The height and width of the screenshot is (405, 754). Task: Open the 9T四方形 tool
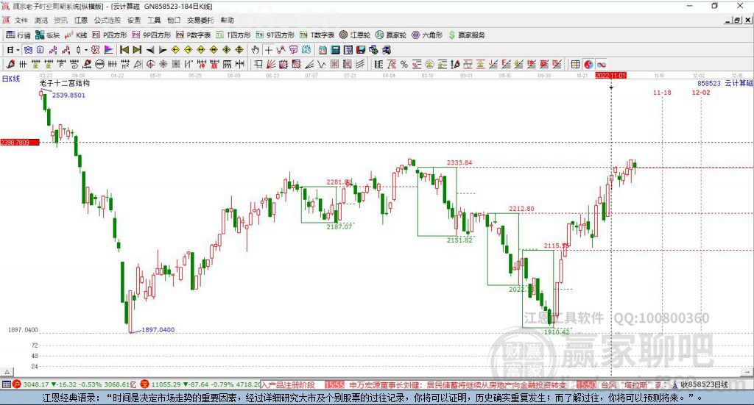pyautogui.click(x=275, y=35)
